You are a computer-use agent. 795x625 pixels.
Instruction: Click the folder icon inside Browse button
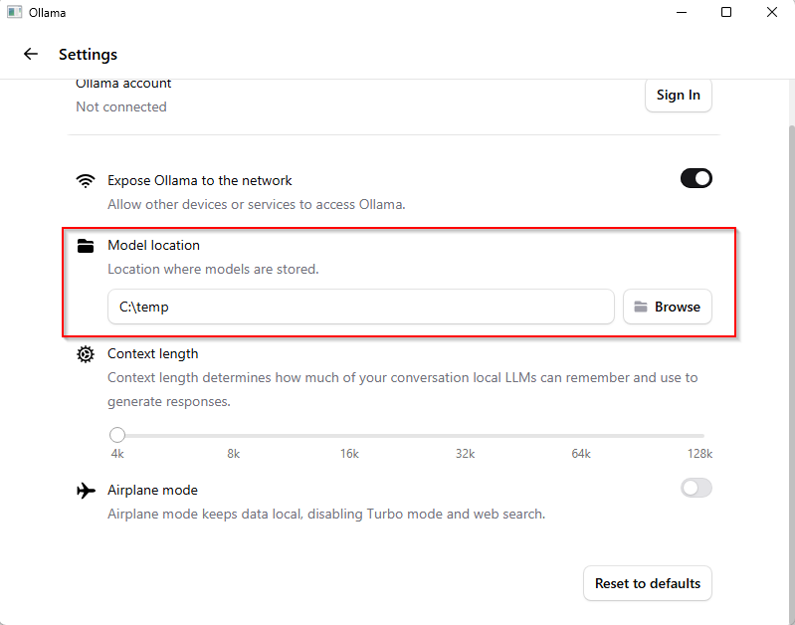point(641,308)
